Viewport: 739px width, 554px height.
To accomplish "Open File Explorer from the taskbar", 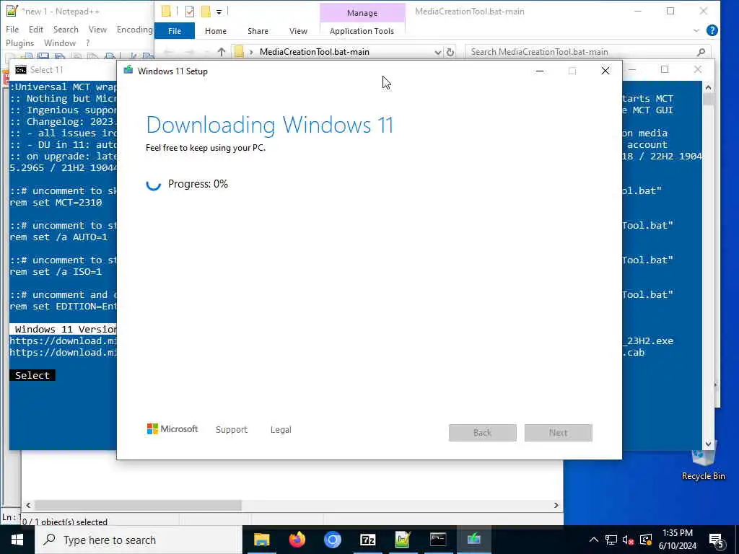I will [261, 540].
